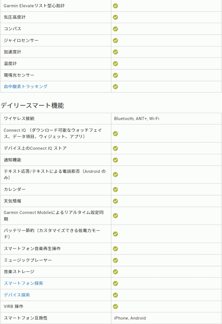The width and height of the screenshot is (222, 324).
Task: Click checkmark next to 環境光センサー
Action: [116, 75]
